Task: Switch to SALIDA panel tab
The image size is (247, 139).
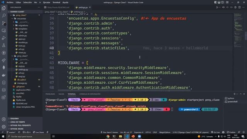Action: [x=61, y=94]
